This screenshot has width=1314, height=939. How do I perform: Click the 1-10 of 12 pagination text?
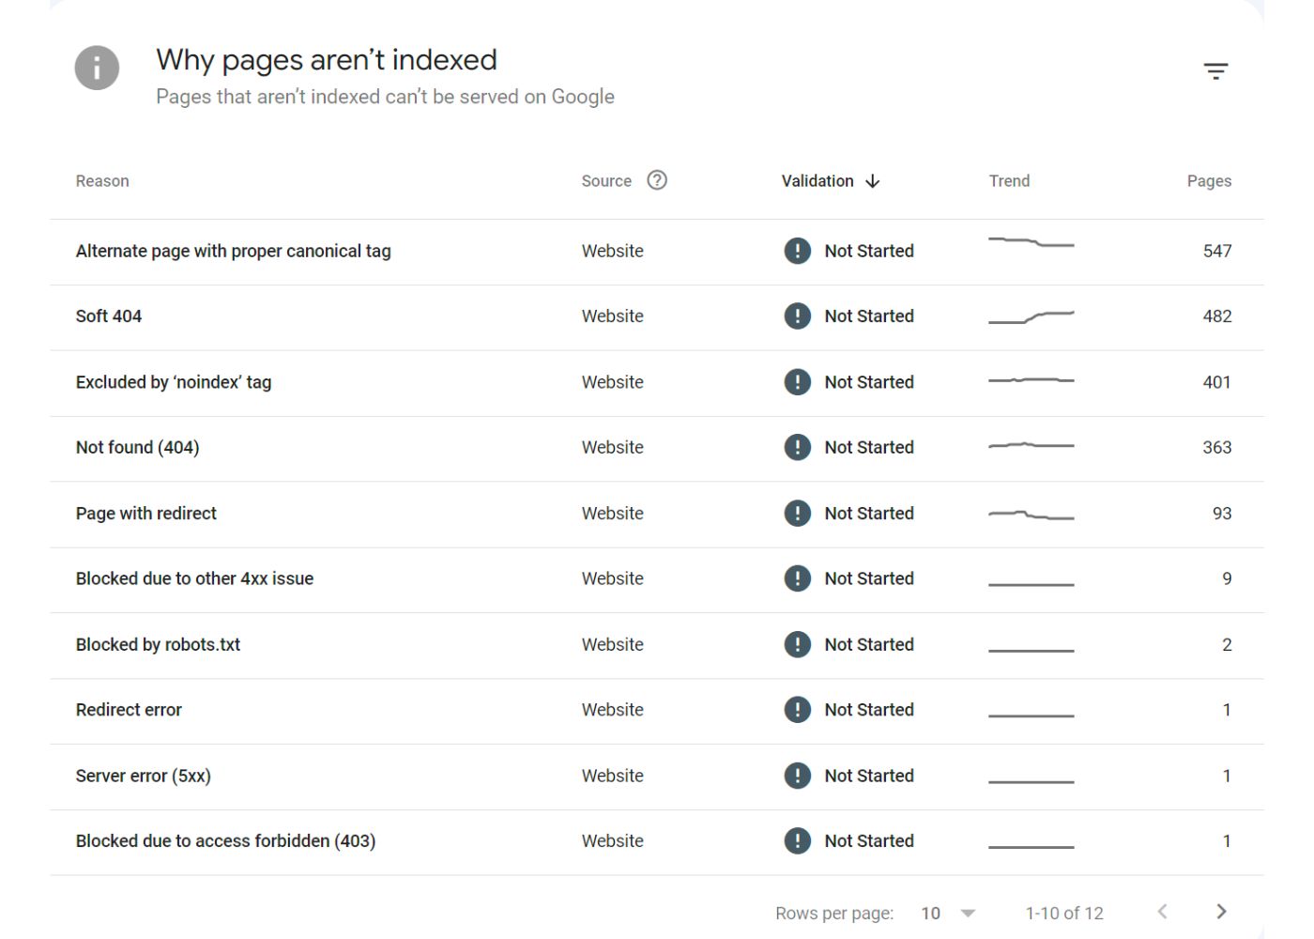[1064, 913]
